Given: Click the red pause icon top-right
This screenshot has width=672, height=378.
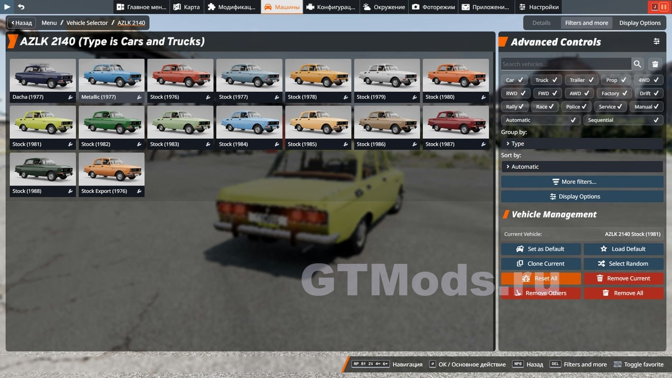Looking at the screenshot, I should coord(664,7).
